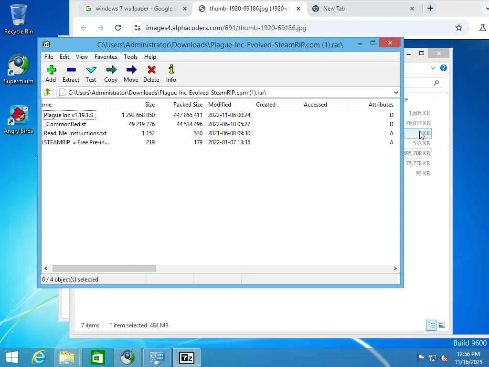Select the 495,708 KB file in Explorer

coord(416,153)
